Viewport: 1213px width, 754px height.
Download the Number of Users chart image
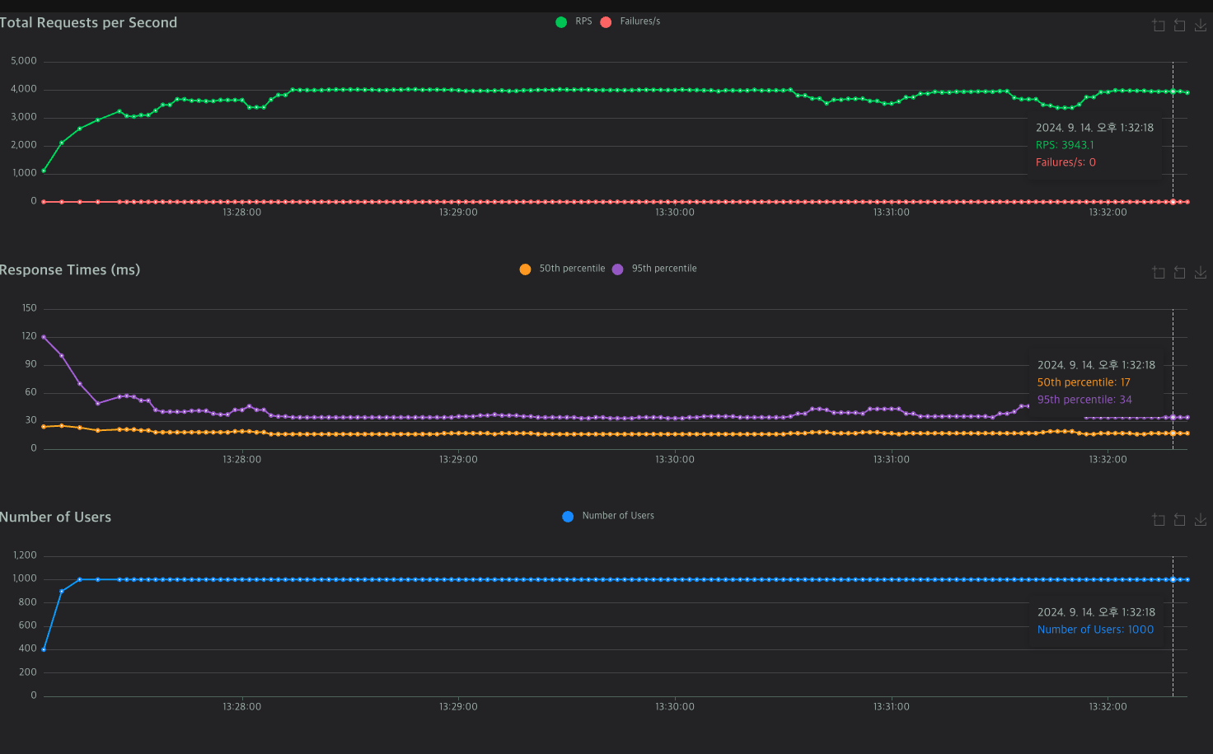point(1201,520)
